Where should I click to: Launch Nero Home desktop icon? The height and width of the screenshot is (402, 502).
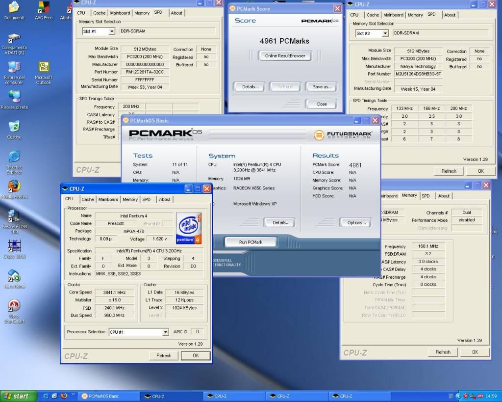(x=14, y=279)
